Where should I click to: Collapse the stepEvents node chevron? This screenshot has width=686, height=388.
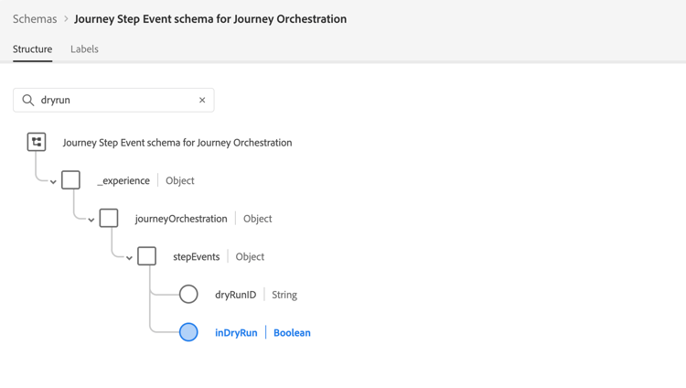coord(129,258)
